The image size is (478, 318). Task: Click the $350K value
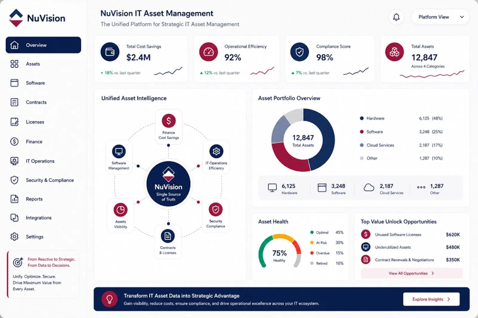tap(453, 260)
